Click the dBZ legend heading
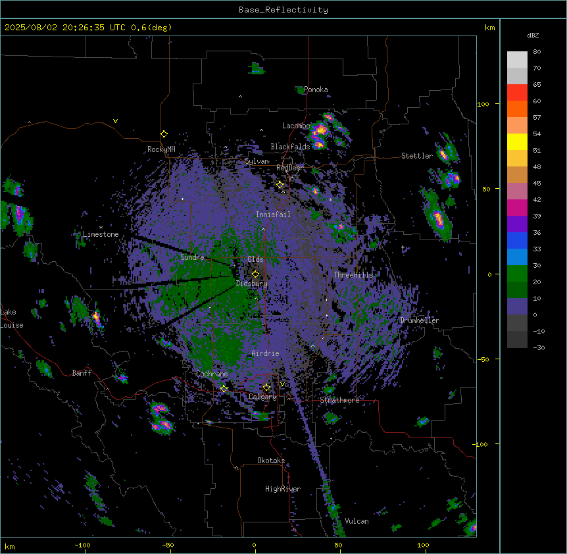The width and height of the screenshot is (567, 554). click(533, 35)
